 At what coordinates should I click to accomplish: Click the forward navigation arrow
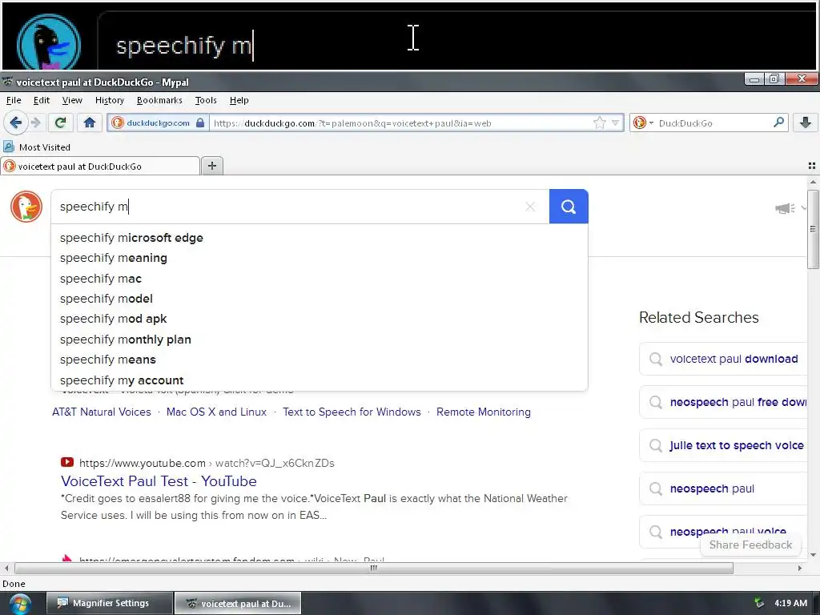click(x=35, y=123)
